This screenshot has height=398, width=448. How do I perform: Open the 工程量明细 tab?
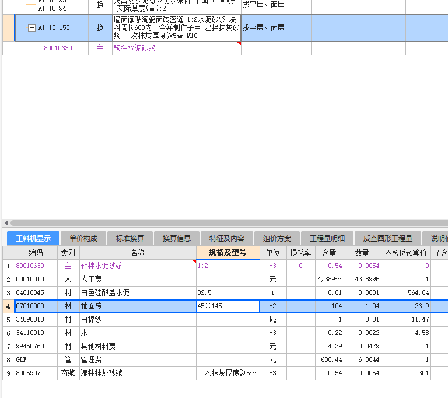pyautogui.click(x=327, y=239)
